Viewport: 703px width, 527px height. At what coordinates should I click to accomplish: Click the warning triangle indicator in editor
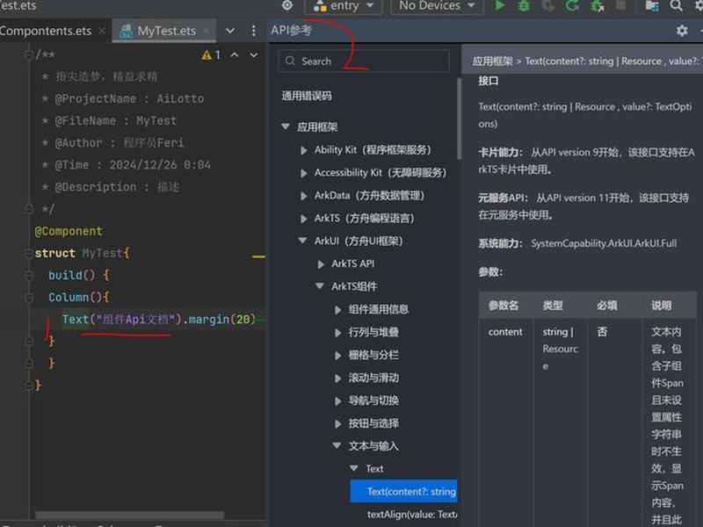(x=207, y=55)
